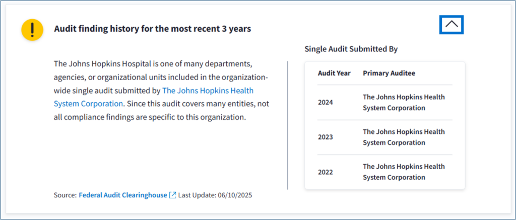Open The Johns Hopkins Health System Corporation link
The width and height of the screenshot is (516, 220).
click(208, 91)
